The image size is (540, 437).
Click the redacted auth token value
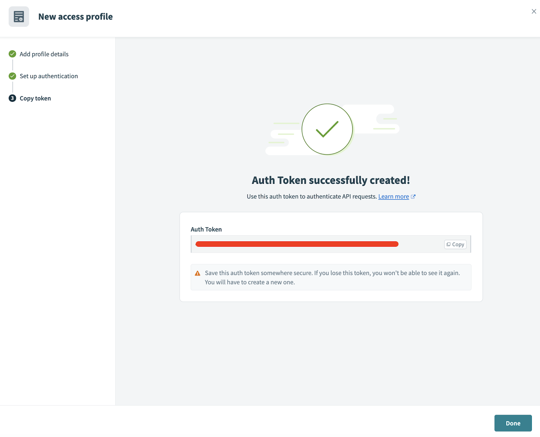297,244
